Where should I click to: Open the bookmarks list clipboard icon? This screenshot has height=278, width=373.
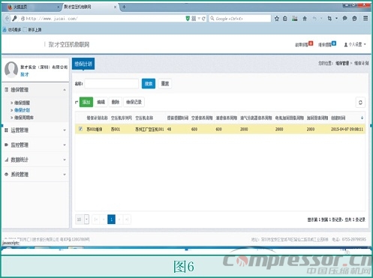tap(285, 19)
